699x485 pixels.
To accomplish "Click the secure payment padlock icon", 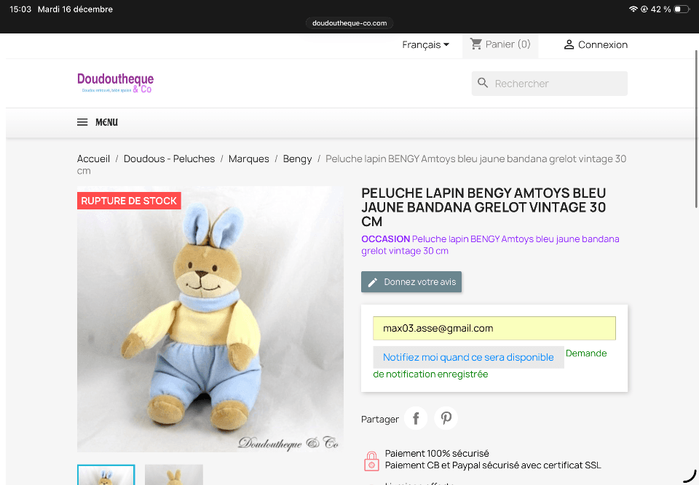I will point(371,460).
